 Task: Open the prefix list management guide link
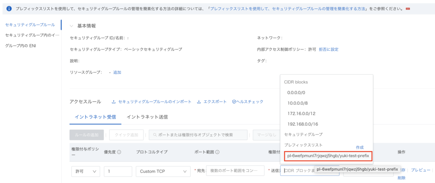click(288, 9)
